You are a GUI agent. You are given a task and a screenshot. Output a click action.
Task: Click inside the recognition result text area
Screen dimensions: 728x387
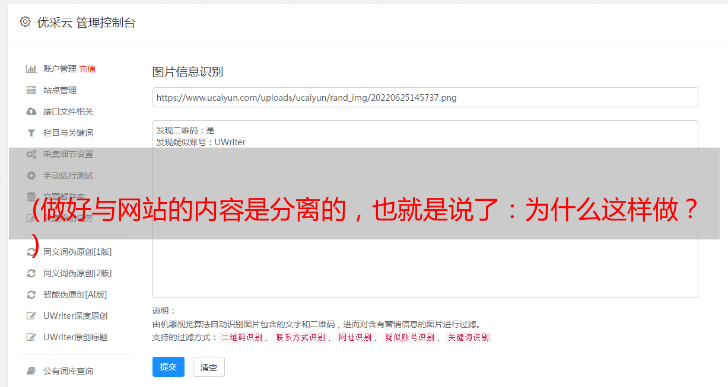coord(425,209)
